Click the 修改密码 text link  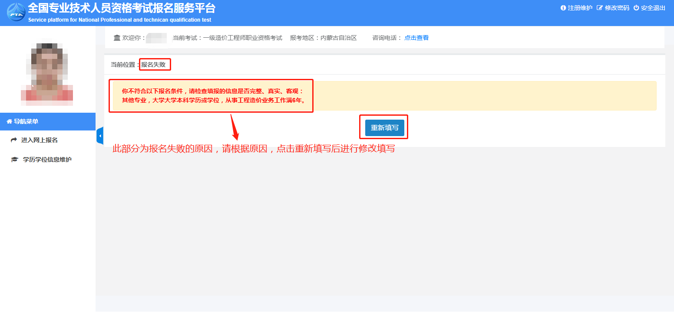point(617,8)
